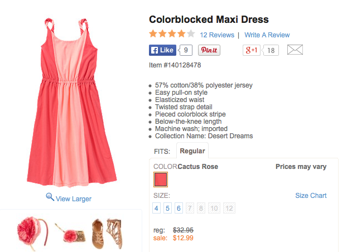347x252 pixels.
Task: Click the Facebook like count bubble
Action: (186, 50)
